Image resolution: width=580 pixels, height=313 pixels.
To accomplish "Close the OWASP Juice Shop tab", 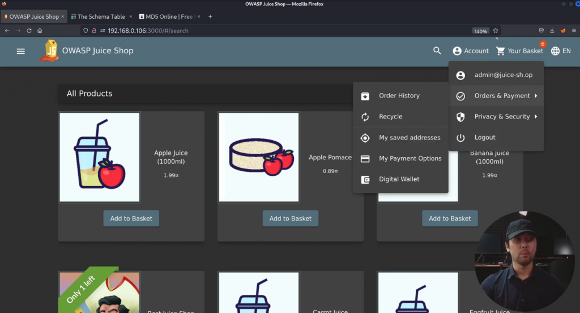I will (x=62, y=16).
